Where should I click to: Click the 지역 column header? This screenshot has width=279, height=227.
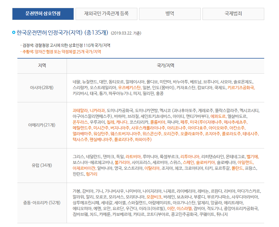42,66
